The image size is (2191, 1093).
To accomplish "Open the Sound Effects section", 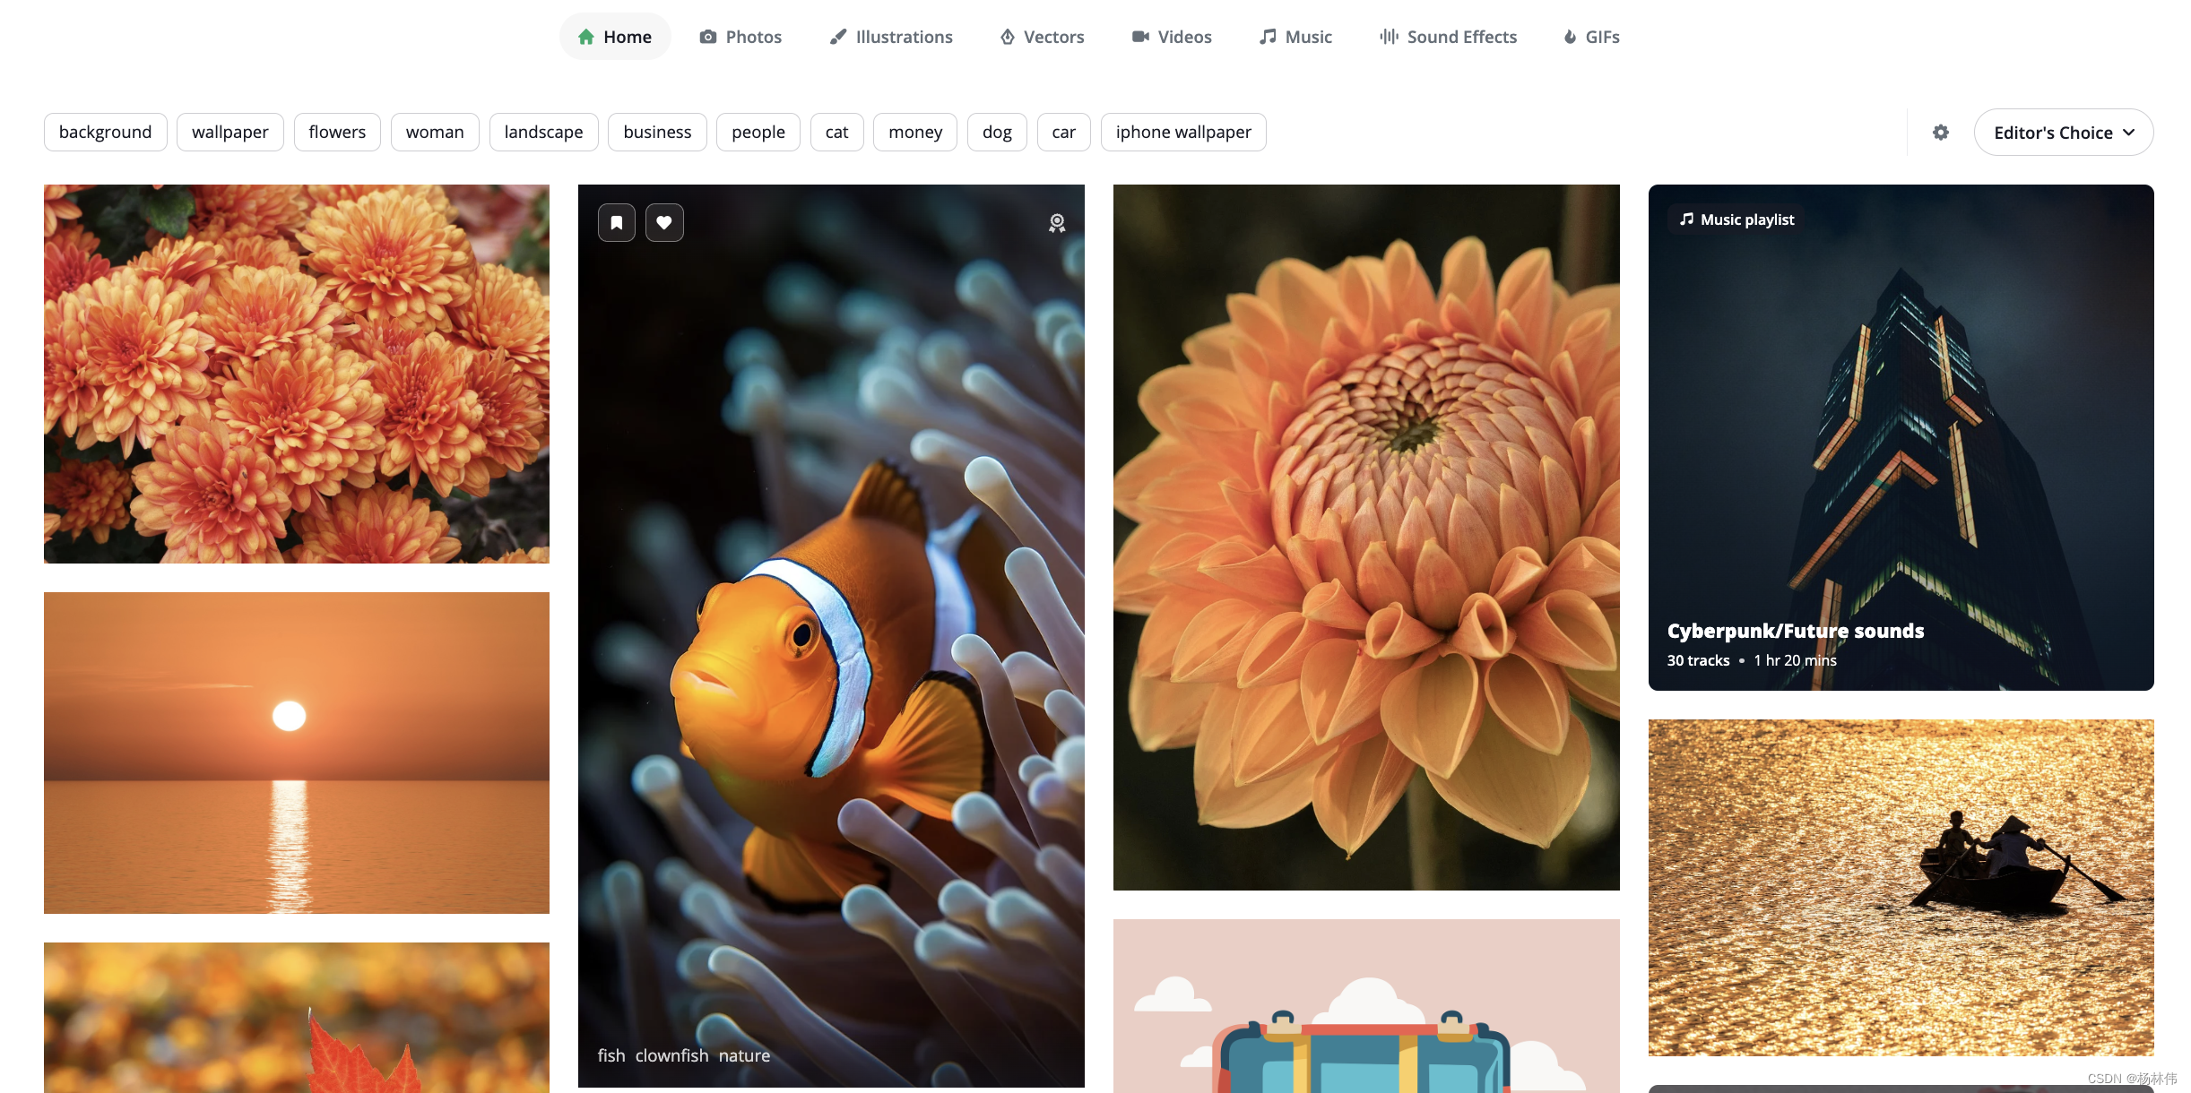I will [1448, 37].
